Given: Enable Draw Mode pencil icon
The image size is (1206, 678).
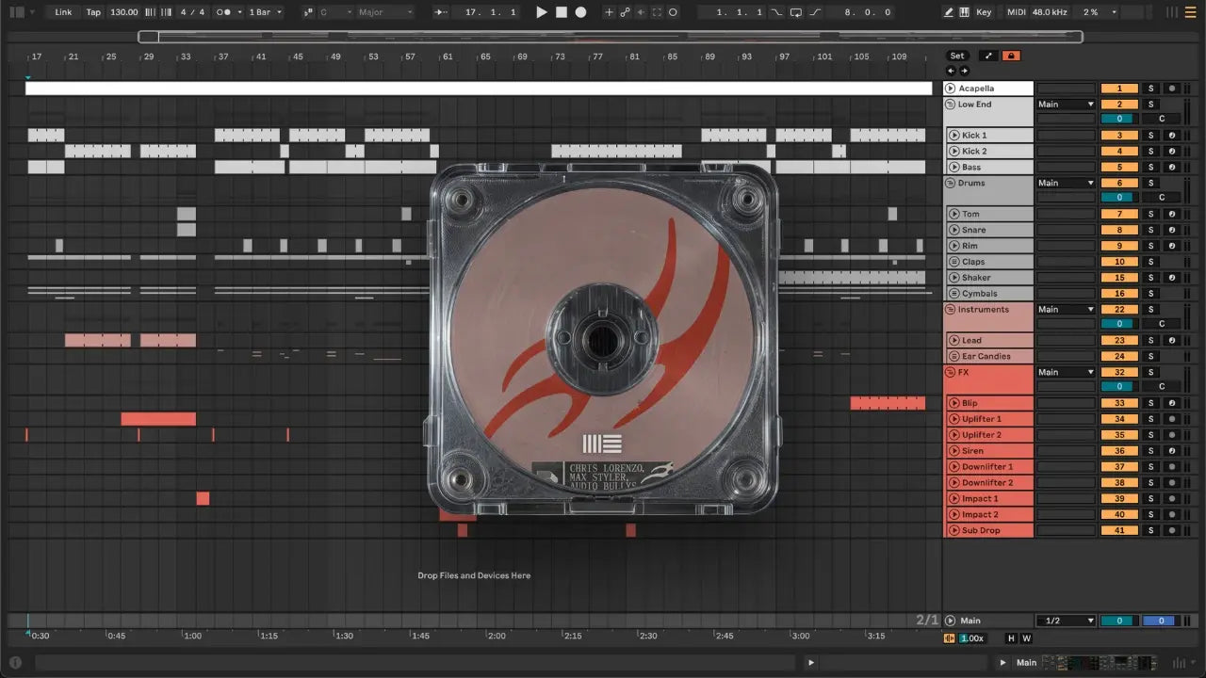Looking at the screenshot, I should pos(948,12).
